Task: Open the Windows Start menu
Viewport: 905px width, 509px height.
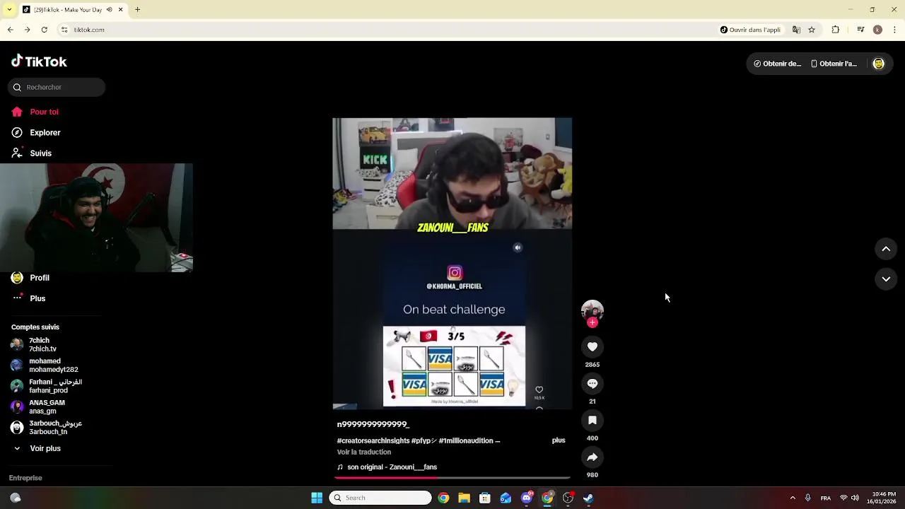Action: [317, 498]
